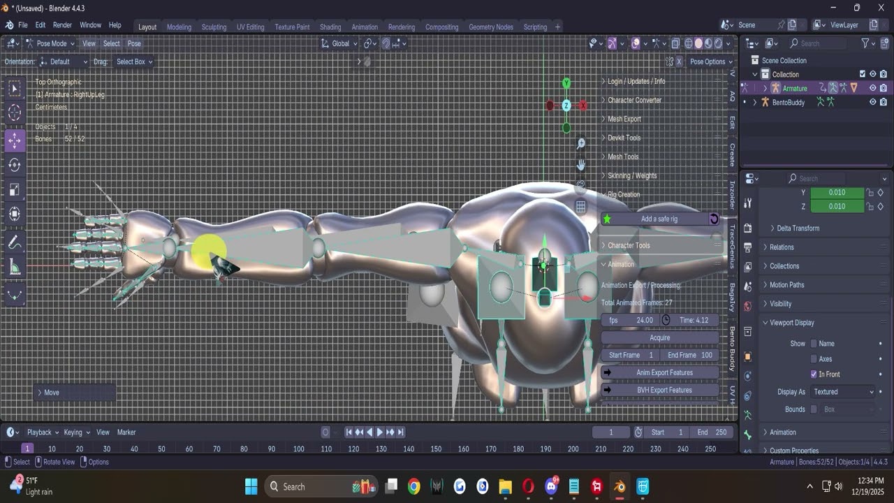
Task: Jump to the timeline end frame
Action: tap(401, 432)
